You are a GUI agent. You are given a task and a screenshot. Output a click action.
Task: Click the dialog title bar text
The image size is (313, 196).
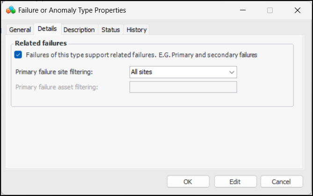pyautogui.click(x=72, y=10)
